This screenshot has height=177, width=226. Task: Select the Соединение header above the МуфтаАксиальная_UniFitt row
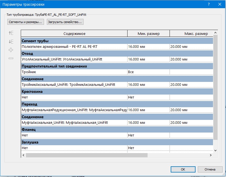tap(117, 117)
